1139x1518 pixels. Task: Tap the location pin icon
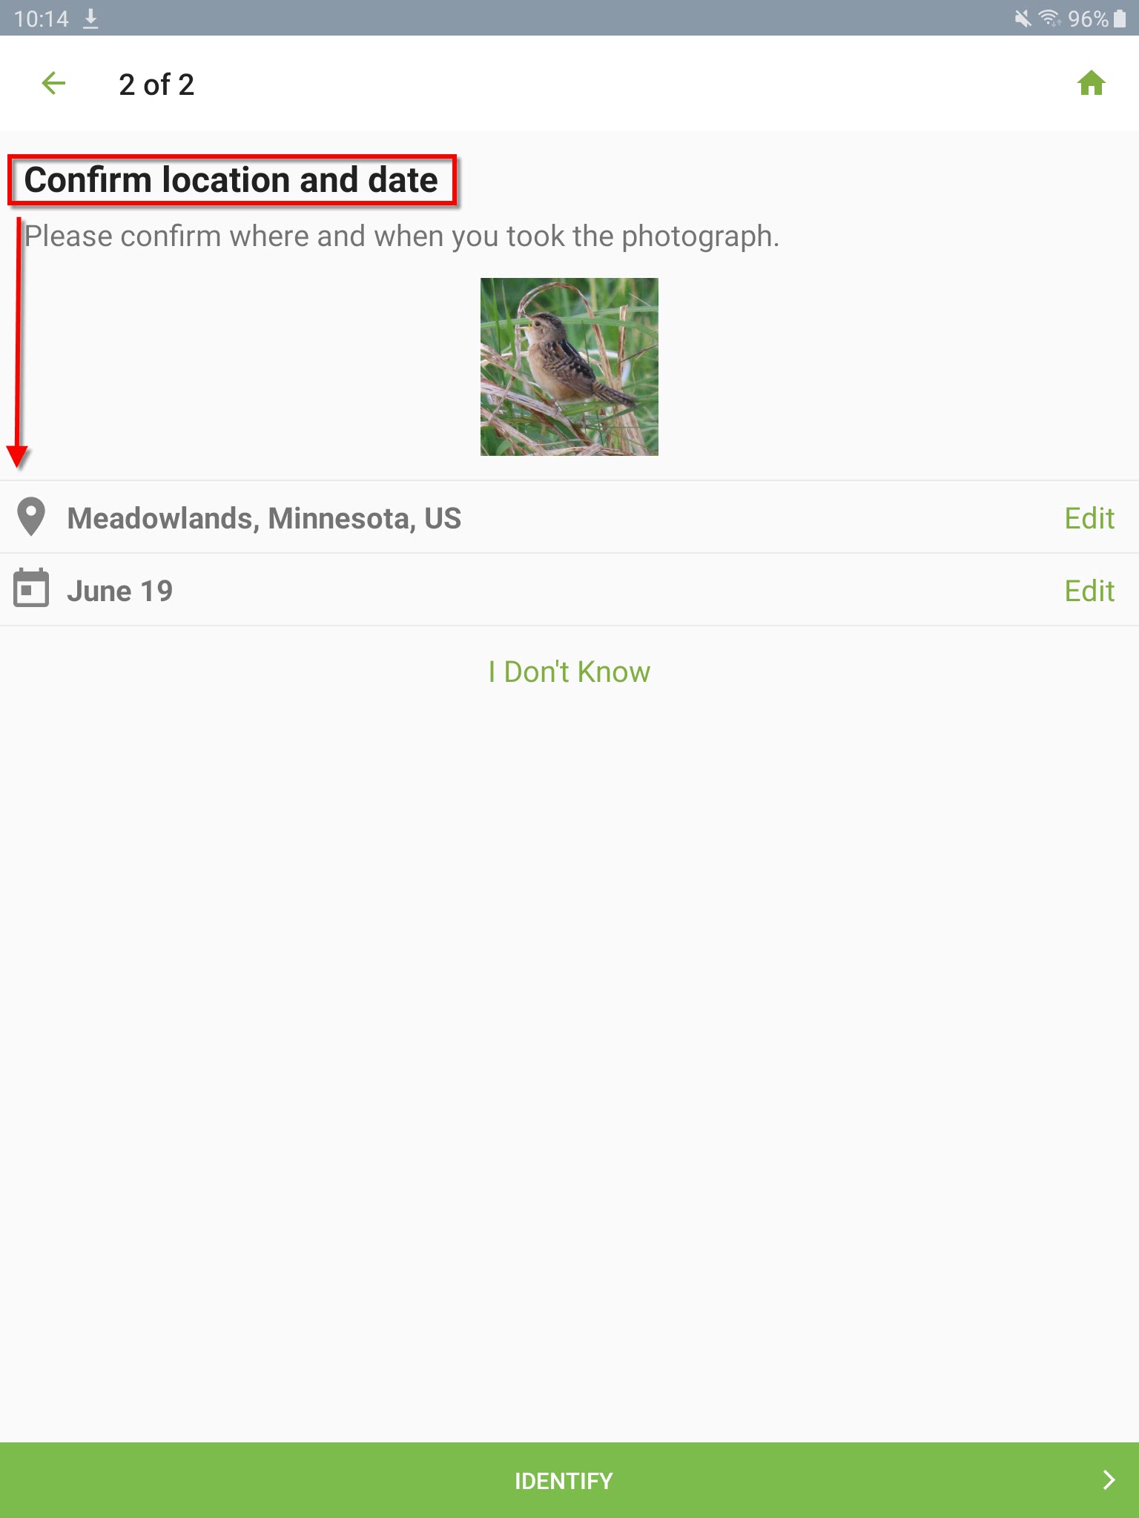click(31, 517)
